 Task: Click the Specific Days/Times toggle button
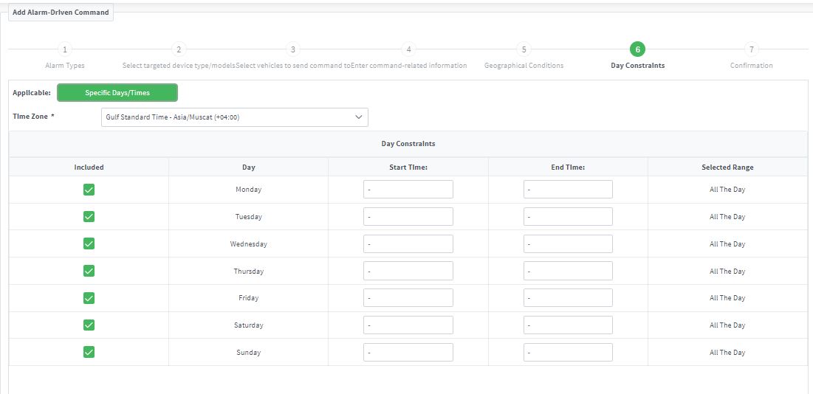(x=117, y=93)
